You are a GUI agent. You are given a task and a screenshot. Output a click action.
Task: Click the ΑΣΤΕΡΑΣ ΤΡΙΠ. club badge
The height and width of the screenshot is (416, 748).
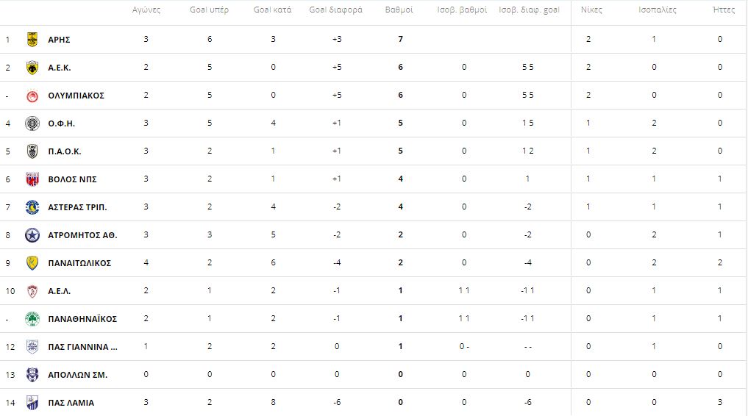(x=32, y=207)
